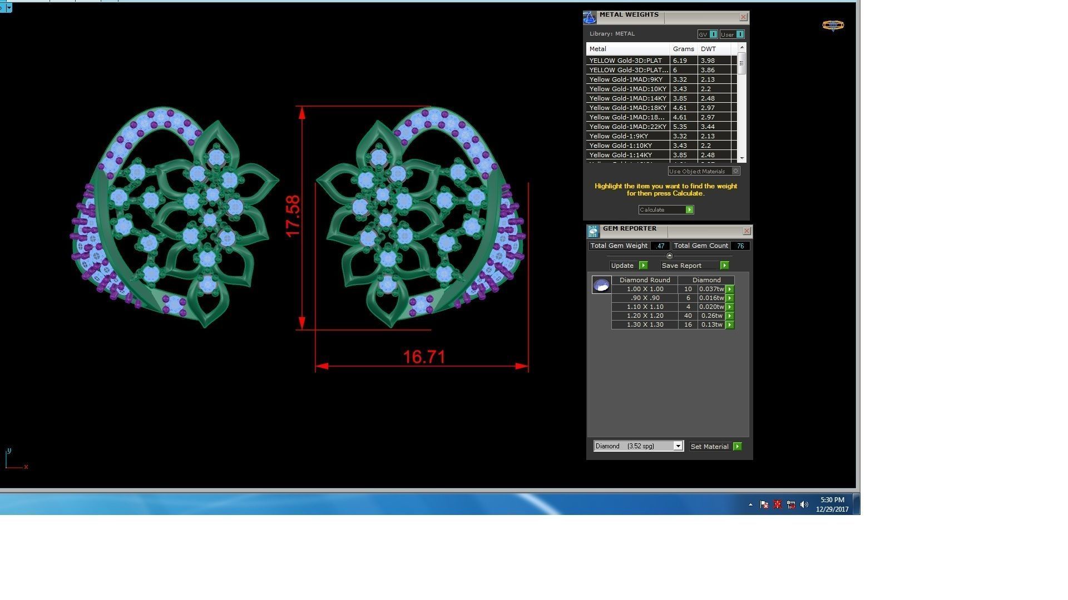Image resolution: width=1068 pixels, height=600 pixels.
Task: Open the Diamond material dropdown
Action: point(678,446)
